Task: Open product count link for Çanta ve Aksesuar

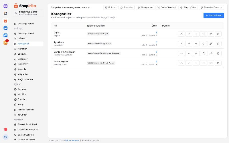Action: [156, 52]
